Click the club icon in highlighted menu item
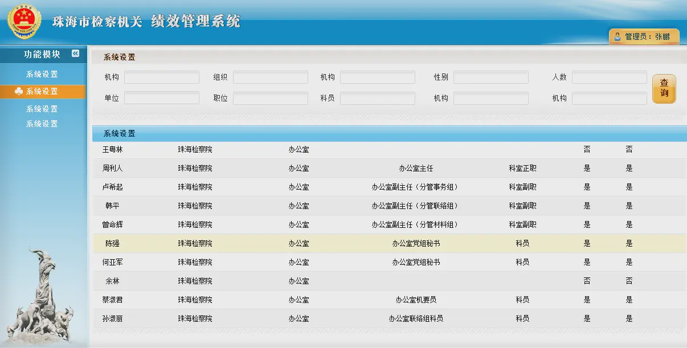Screen dimensions: 687x348 click(19, 91)
